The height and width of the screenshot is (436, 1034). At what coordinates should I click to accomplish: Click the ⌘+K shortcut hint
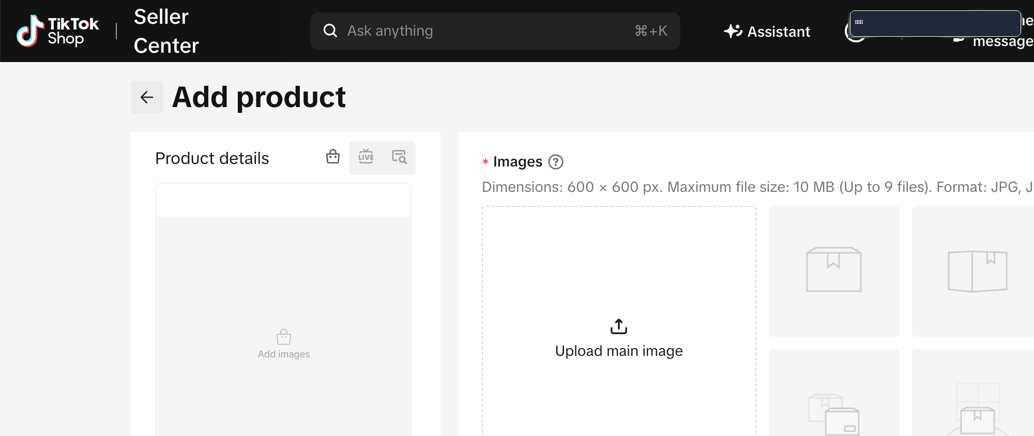coord(651,31)
